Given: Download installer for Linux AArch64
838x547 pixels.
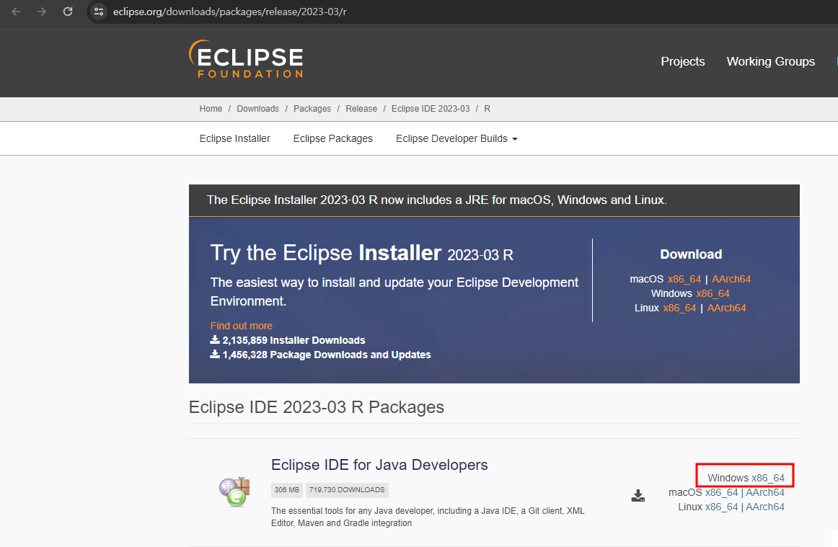Looking at the screenshot, I should [x=726, y=308].
